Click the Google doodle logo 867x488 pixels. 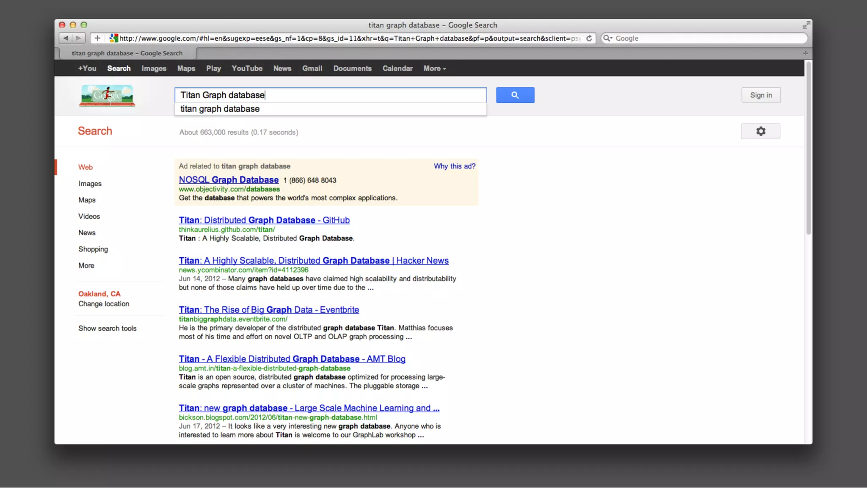[107, 96]
